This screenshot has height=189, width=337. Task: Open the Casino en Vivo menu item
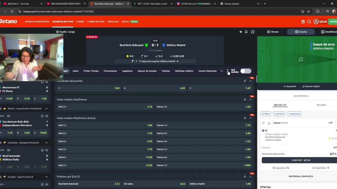click(96, 22)
